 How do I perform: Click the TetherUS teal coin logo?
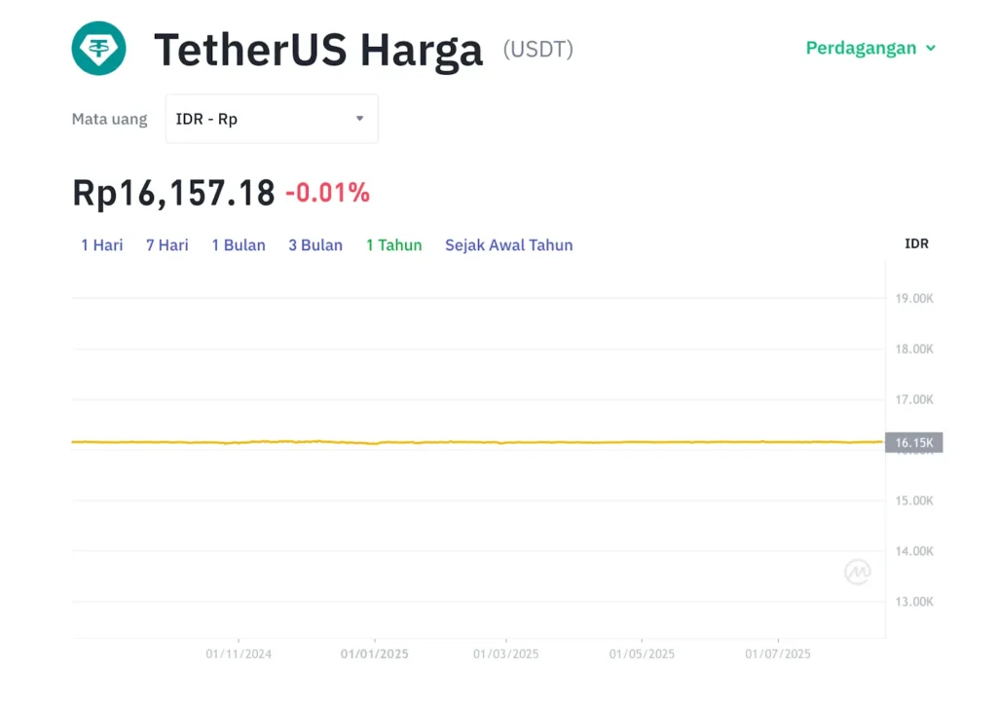pyautogui.click(x=98, y=49)
